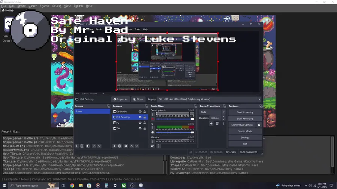Image resolution: width=337 pixels, height=189 pixels.
Task: Switch to LibreSprite Home tab
Action: click(8, 10)
